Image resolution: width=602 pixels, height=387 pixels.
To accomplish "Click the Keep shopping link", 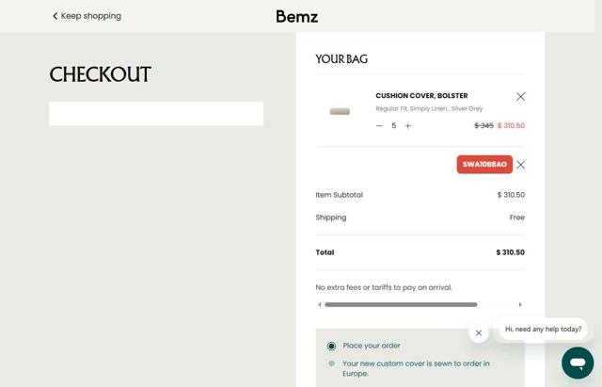I will [90, 16].
